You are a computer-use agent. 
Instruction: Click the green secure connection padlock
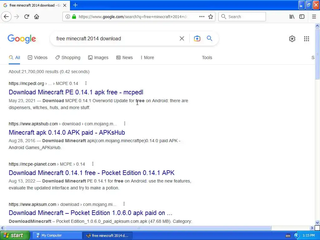pos(74,17)
